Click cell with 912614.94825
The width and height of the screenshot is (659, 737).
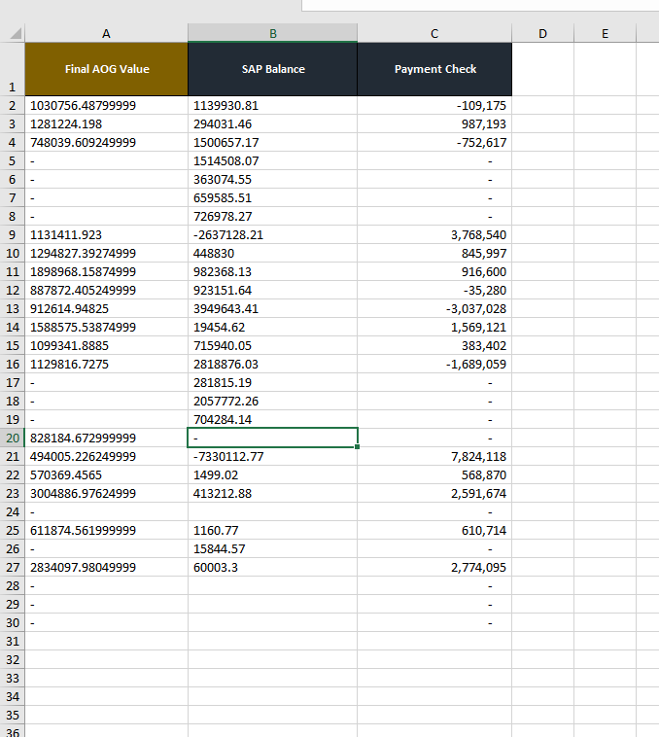click(106, 309)
